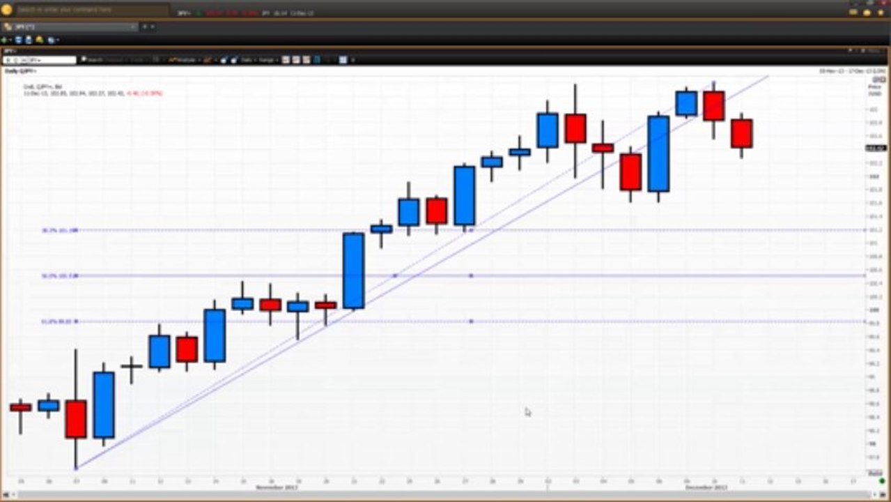Screen dimensions: 891x502
Task: Click the second drawing tool icon
Action: (x=234, y=60)
